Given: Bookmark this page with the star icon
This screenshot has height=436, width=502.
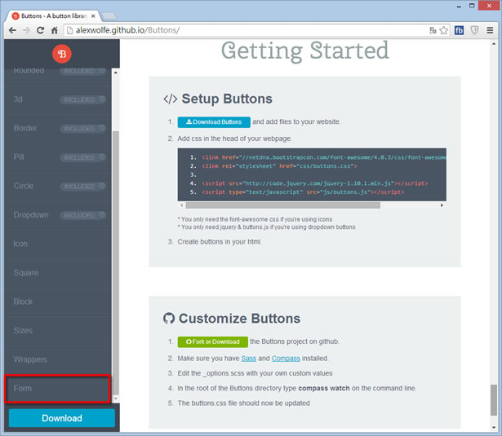Looking at the screenshot, I should 444,30.
